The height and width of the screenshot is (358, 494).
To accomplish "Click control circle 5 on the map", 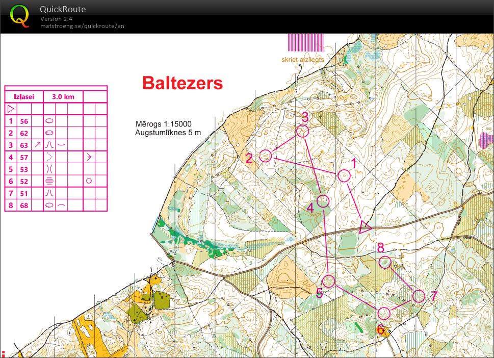I will [329, 280].
